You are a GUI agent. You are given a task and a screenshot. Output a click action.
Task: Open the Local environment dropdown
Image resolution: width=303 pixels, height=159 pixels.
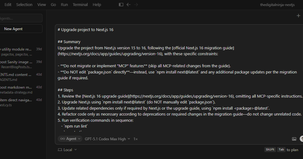[x=67, y=150]
